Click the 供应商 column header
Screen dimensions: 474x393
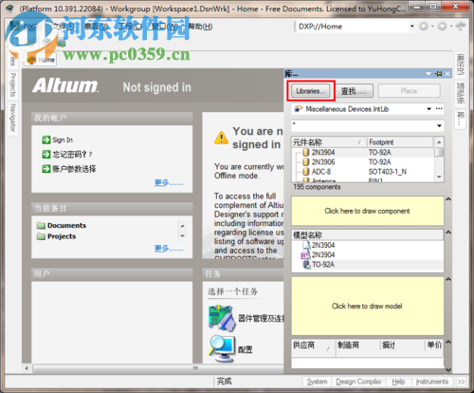pyautogui.click(x=313, y=346)
